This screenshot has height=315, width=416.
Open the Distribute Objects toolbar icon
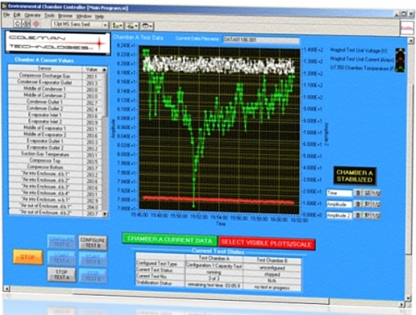pos(132,26)
